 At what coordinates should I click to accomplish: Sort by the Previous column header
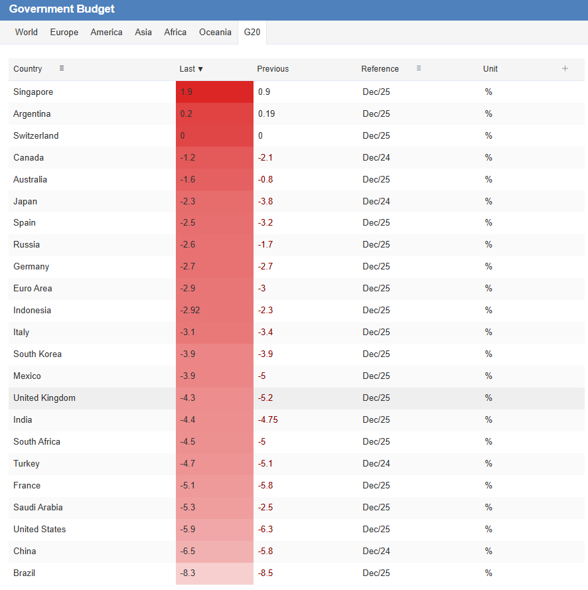(273, 69)
